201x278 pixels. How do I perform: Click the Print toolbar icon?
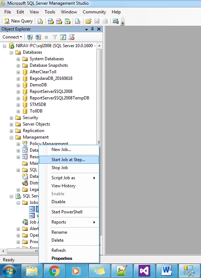pos(105,21)
